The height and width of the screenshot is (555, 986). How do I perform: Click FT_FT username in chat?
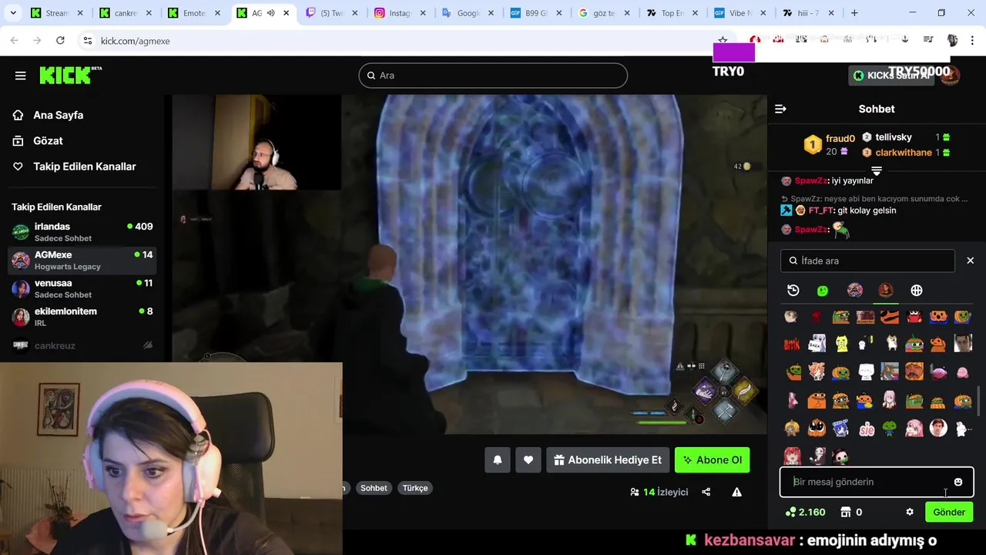pos(821,210)
